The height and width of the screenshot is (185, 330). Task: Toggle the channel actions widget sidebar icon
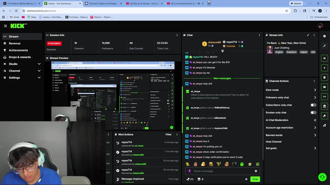point(324,106)
